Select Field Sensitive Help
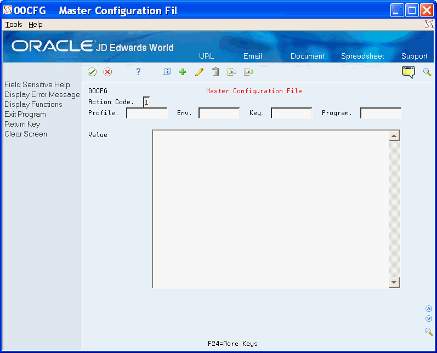This screenshot has width=437, height=353. coord(37,84)
